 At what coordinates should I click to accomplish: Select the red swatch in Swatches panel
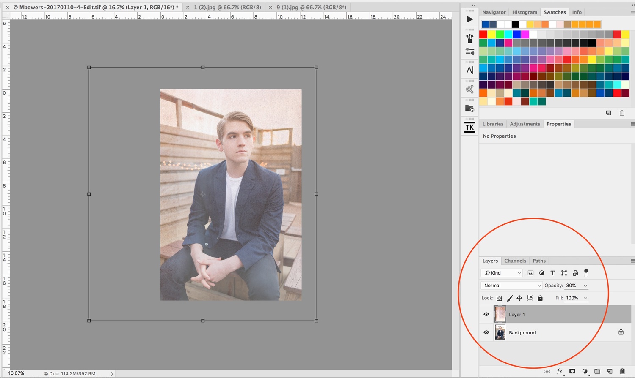483,35
